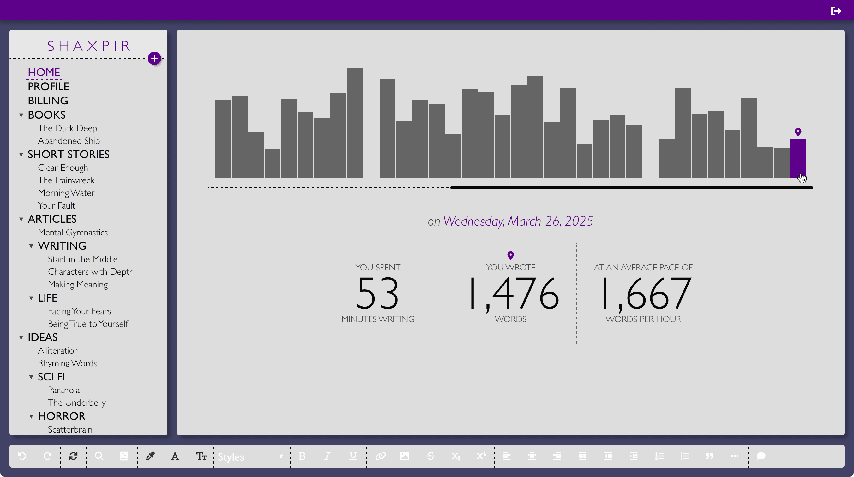This screenshot has width=854, height=477.
Task: Toggle underline formatting
Action: tap(353, 456)
